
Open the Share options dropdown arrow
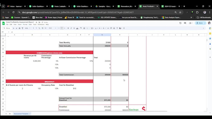click(205, 23)
